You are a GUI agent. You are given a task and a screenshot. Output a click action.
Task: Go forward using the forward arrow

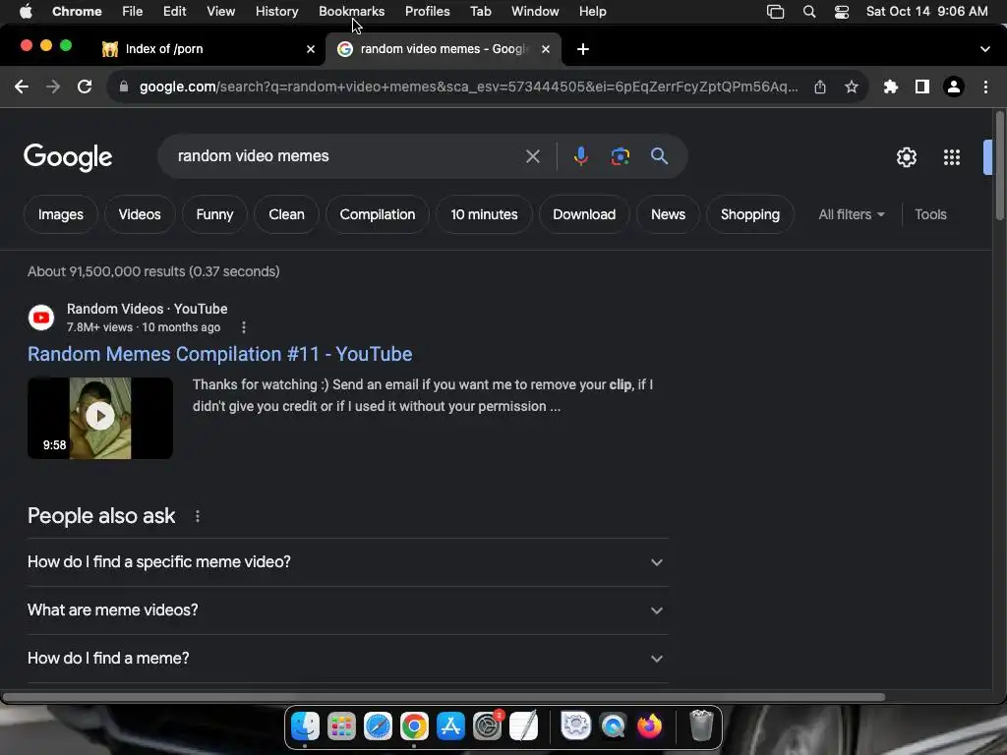coord(53,87)
